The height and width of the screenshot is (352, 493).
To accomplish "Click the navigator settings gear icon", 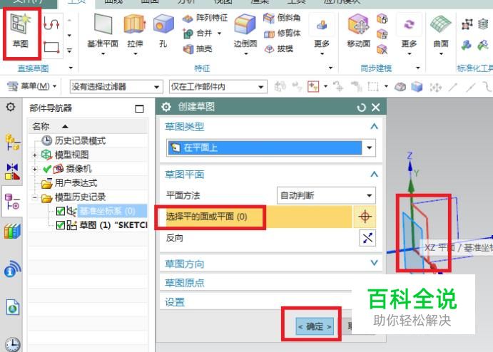I will pos(11,107).
